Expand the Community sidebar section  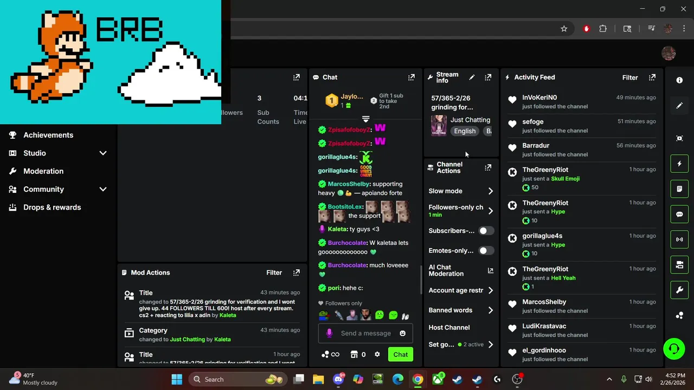103,189
